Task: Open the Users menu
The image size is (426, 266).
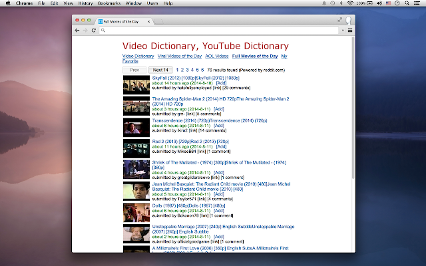Action: point(152,3)
